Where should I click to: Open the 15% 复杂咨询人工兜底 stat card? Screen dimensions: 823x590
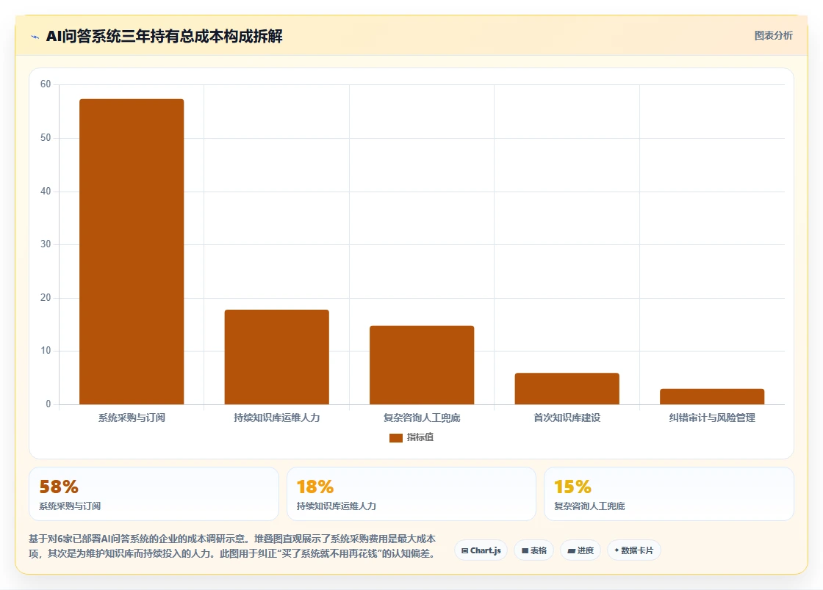(669, 494)
